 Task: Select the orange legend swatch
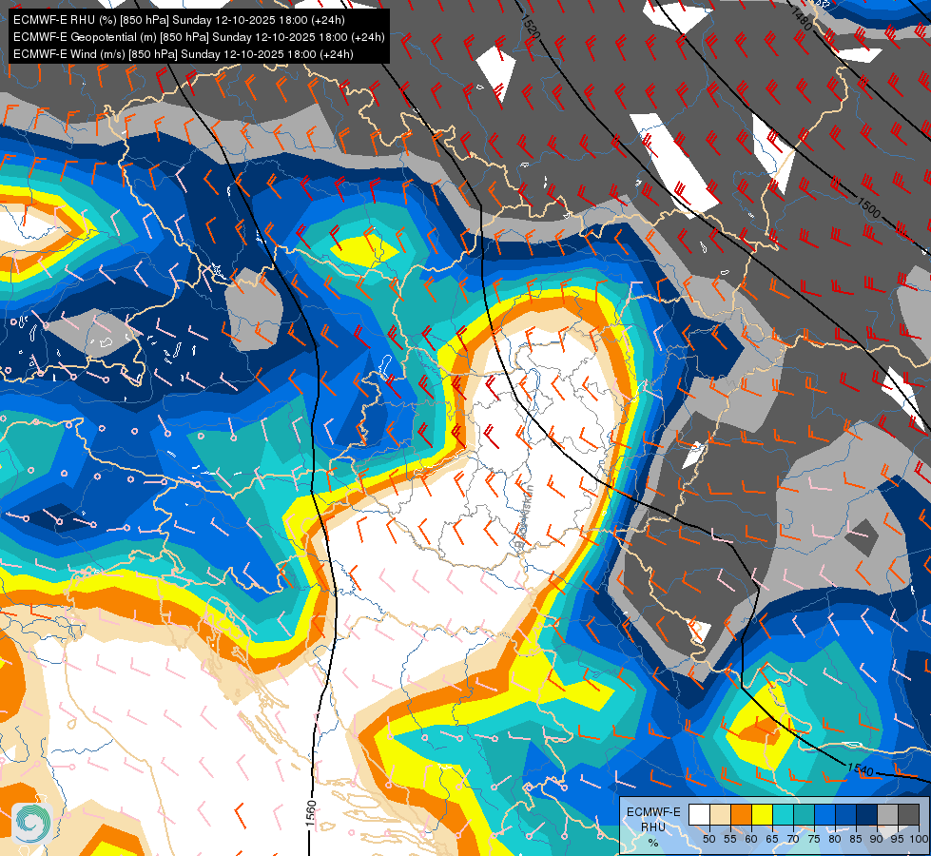point(741,814)
